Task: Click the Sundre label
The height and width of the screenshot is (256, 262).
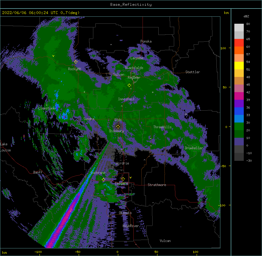Action: [89, 119]
